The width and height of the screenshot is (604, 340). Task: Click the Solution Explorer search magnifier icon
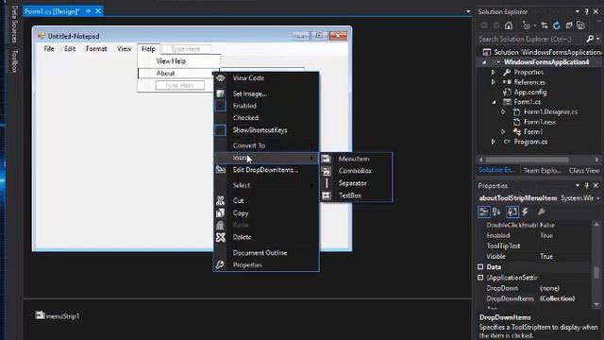point(590,39)
